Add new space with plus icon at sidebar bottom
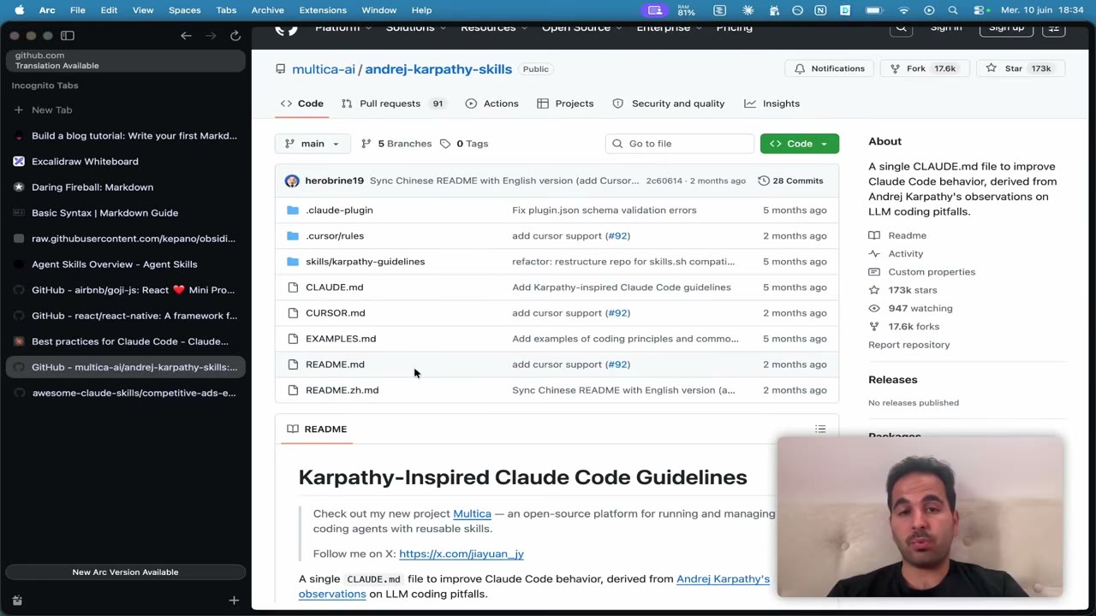Image resolution: width=1096 pixels, height=616 pixels. coord(234,601)
